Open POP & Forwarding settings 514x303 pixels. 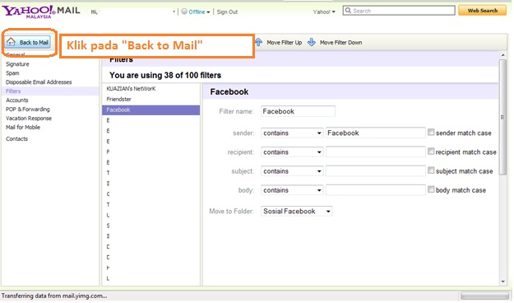click(x=28, y=109)
